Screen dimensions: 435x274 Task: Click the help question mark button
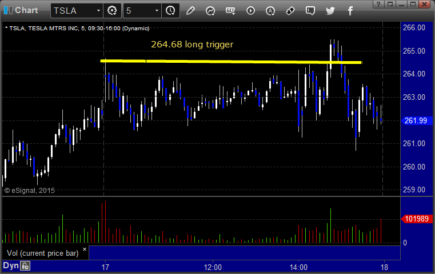tap(378, 4)
